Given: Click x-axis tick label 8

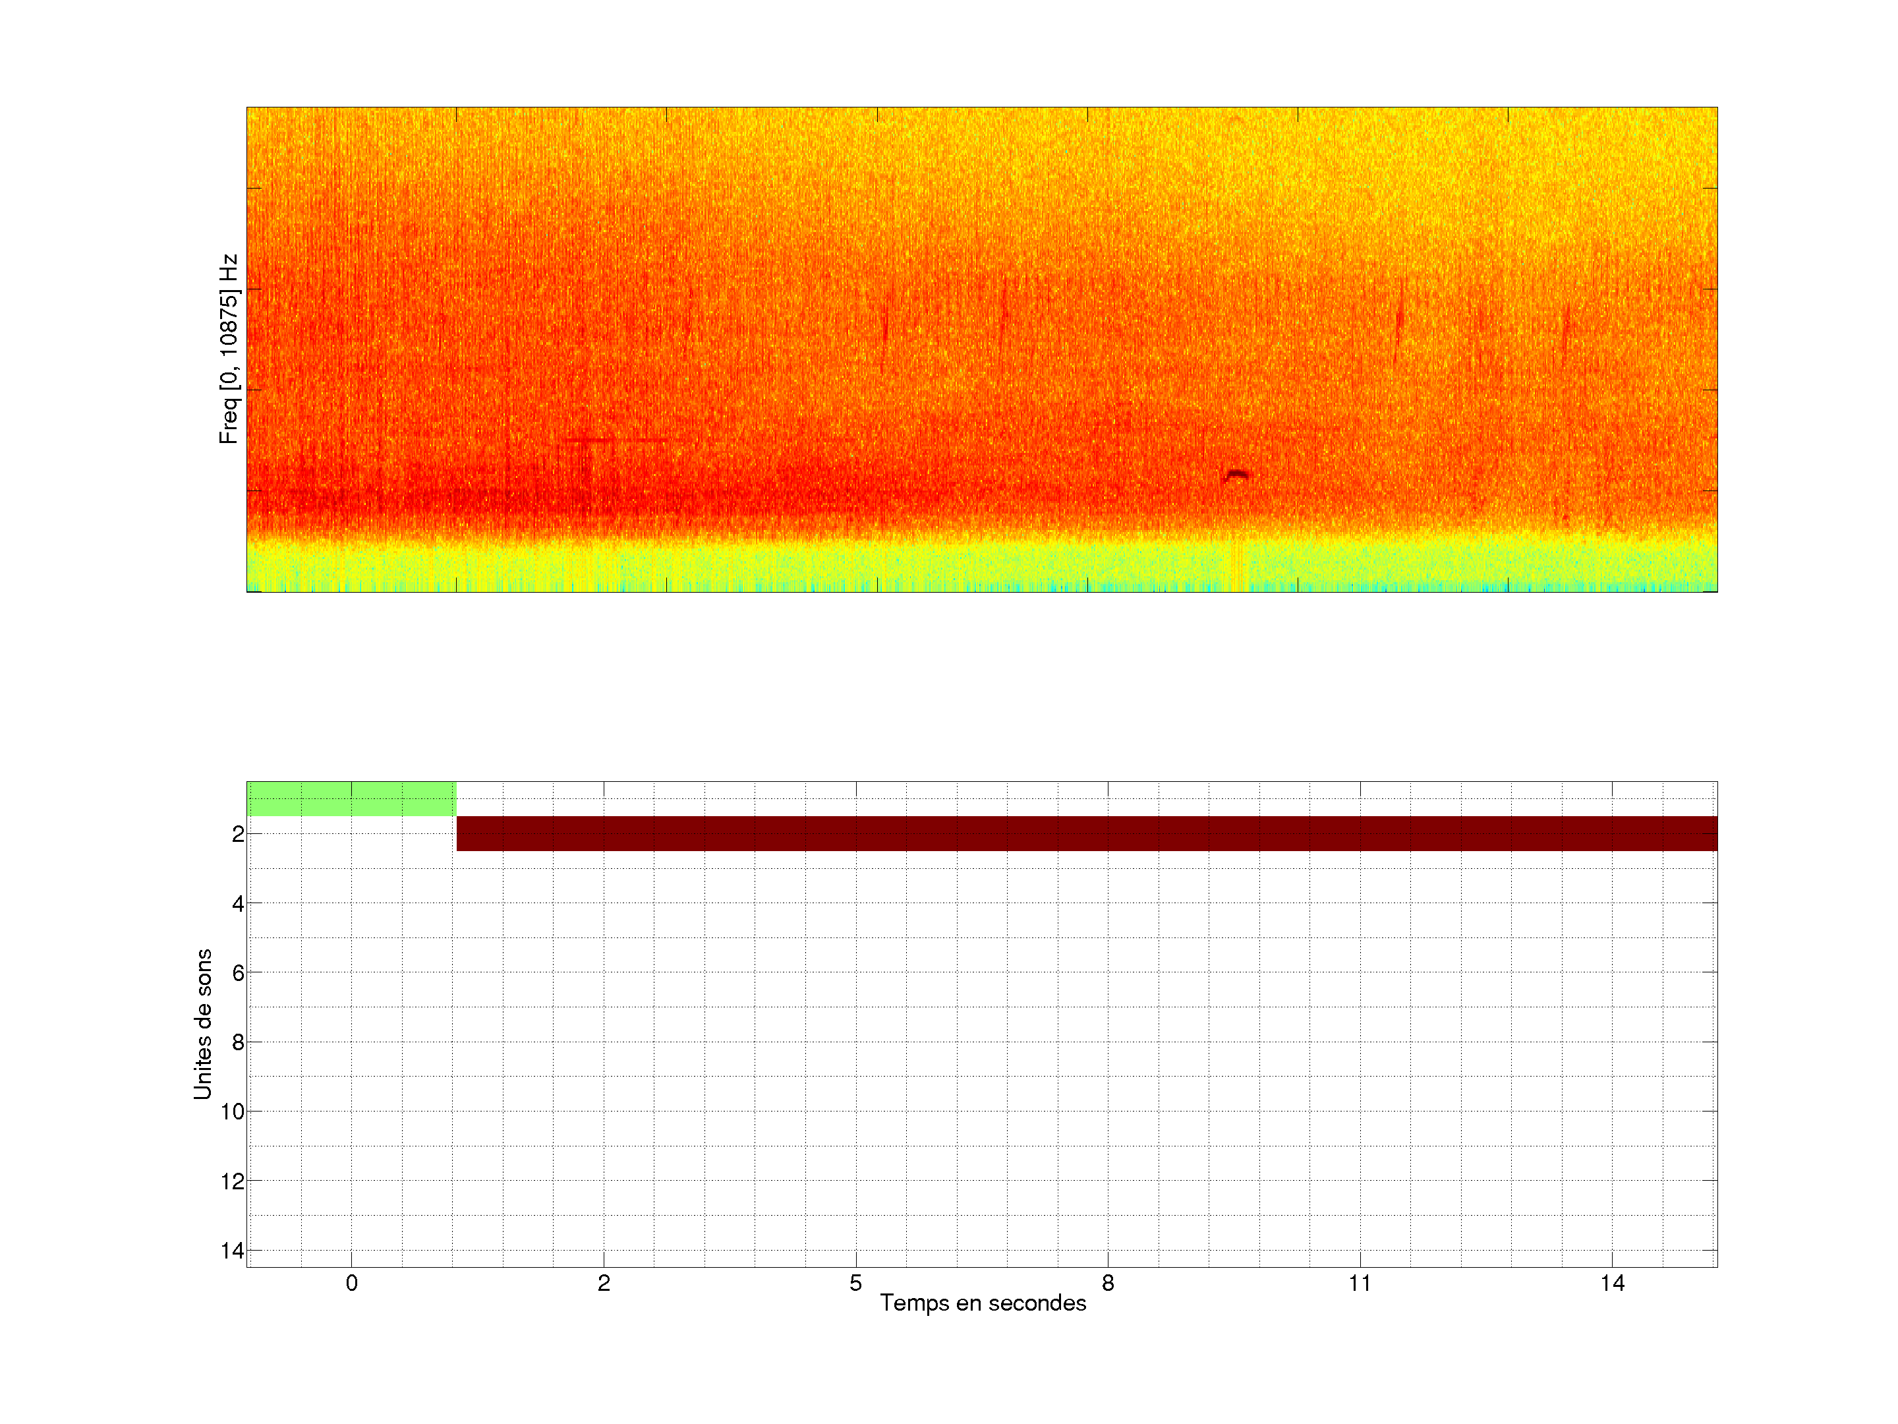Looking at the screenshot, I should (1108, 1283).
